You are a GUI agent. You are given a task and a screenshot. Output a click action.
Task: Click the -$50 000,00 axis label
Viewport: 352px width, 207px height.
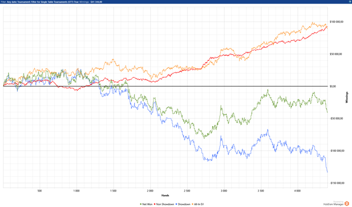pos(336,119)
